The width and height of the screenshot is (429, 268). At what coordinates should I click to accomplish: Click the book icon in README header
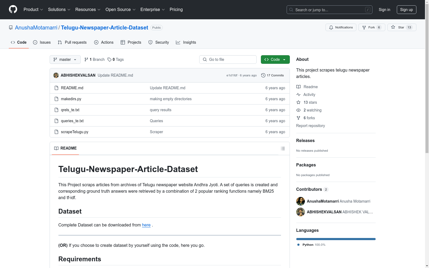point(56,148)
